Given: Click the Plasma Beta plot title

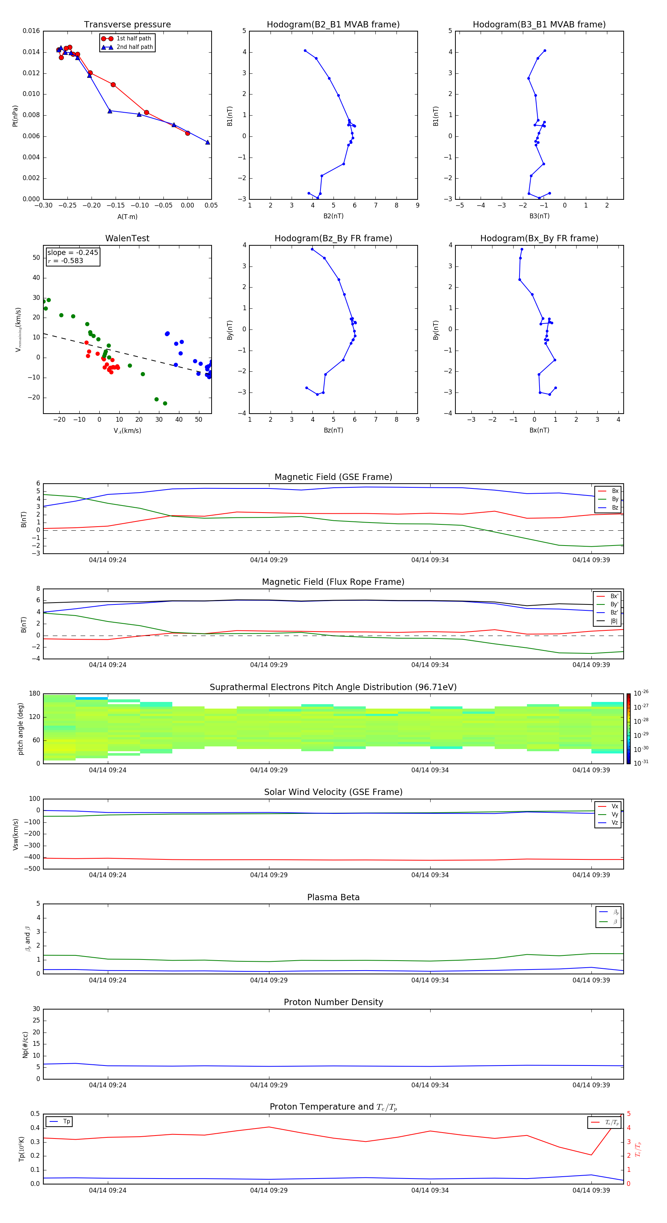Looking at the screenshot, I should click(x=333, y=897).
